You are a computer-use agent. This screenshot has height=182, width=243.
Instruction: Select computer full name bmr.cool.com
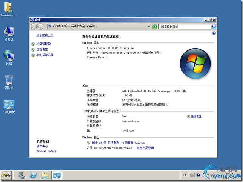(x=131, y=121)
